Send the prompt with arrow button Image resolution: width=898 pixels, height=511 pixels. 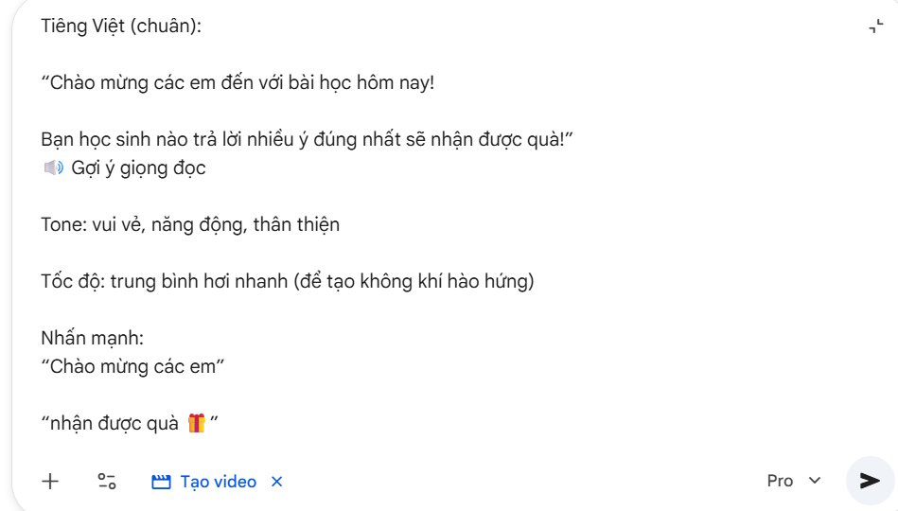[x=870, y=481]
